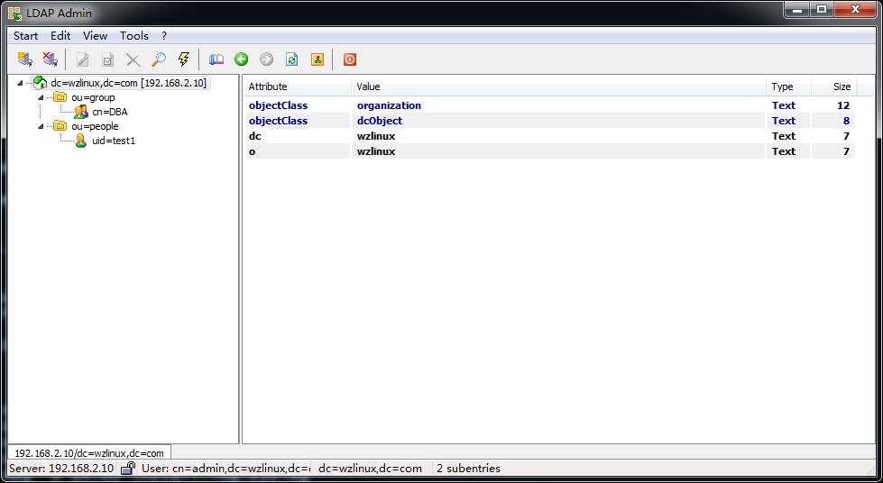The width and height of the screenshot is (883, 483).
Task: Select the cn=DBA tree label
Action: (x=110, y=112)
